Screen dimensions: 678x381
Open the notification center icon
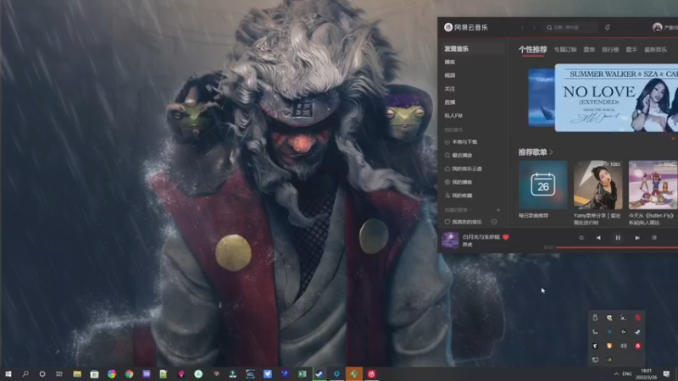(666, 373)
